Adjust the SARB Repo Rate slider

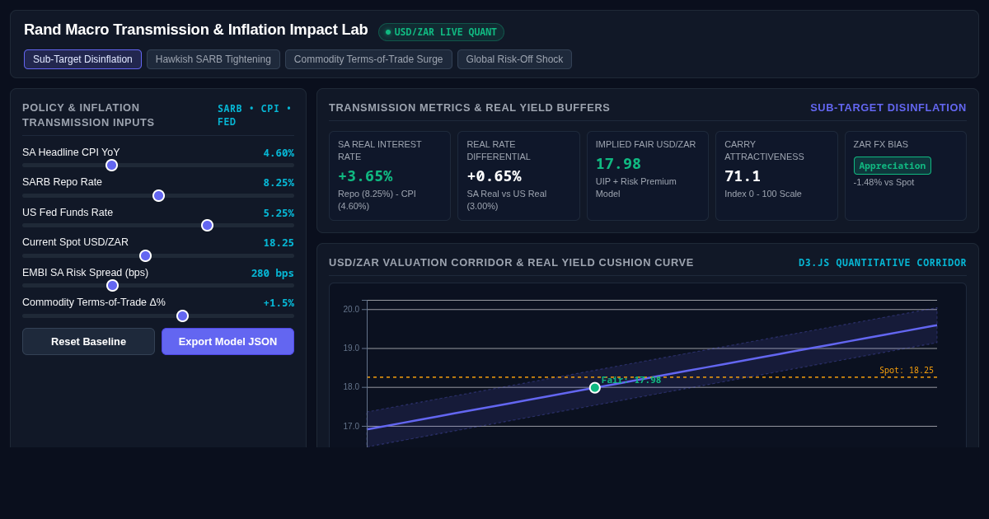(158, 195)
